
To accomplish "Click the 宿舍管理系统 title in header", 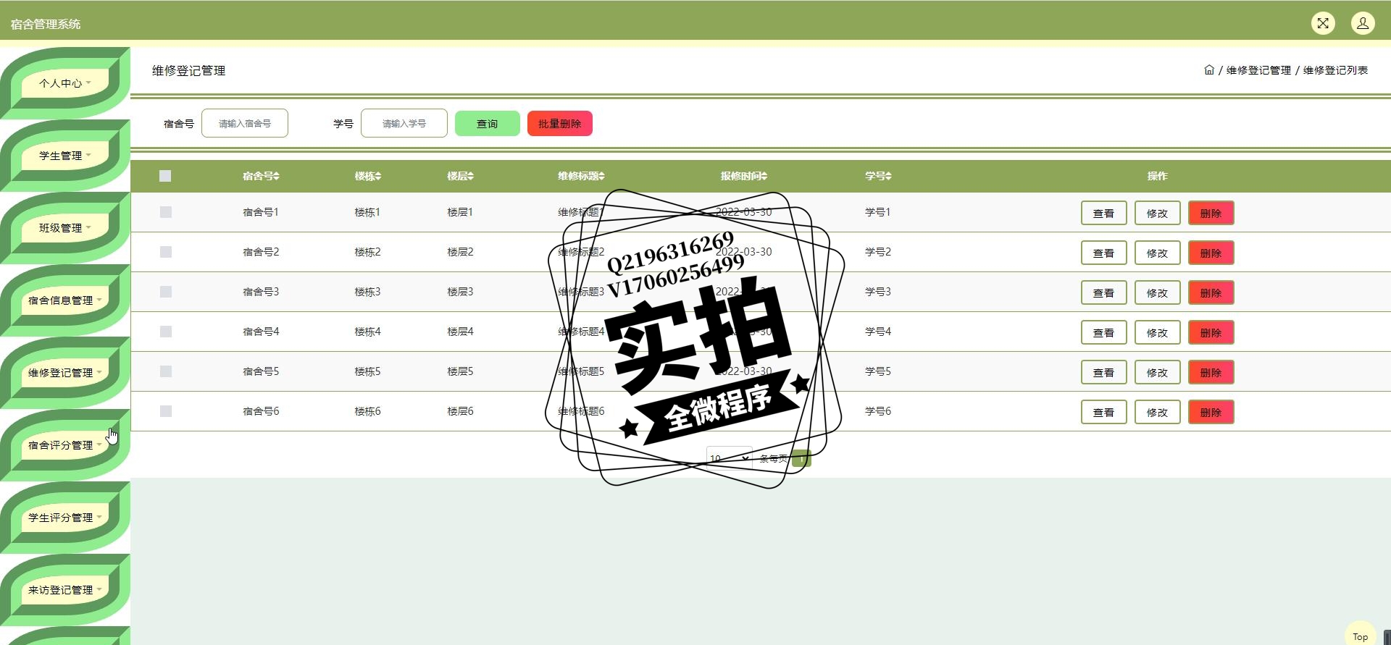I will pyautogui.click(x=46, y=24).
